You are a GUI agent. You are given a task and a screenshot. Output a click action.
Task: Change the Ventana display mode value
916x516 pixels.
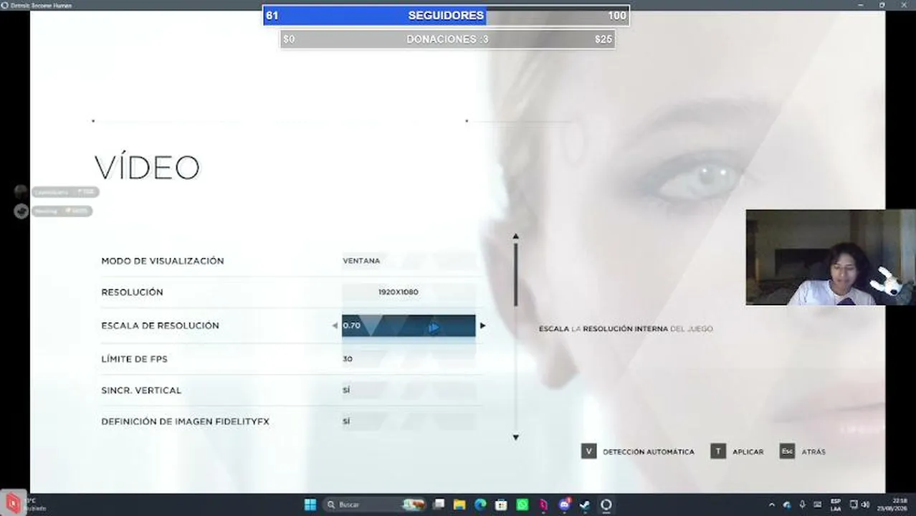click(x=362, y=261)
